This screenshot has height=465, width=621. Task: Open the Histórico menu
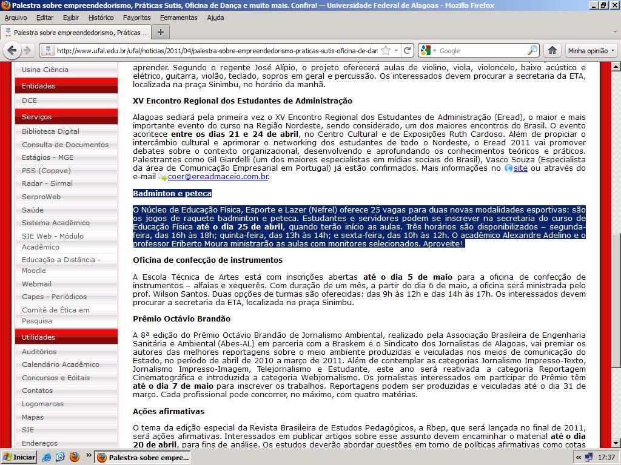[x=101, y=18]
